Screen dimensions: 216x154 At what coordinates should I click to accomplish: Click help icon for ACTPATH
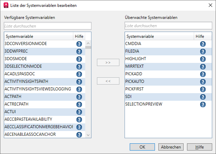pos(79,97)
